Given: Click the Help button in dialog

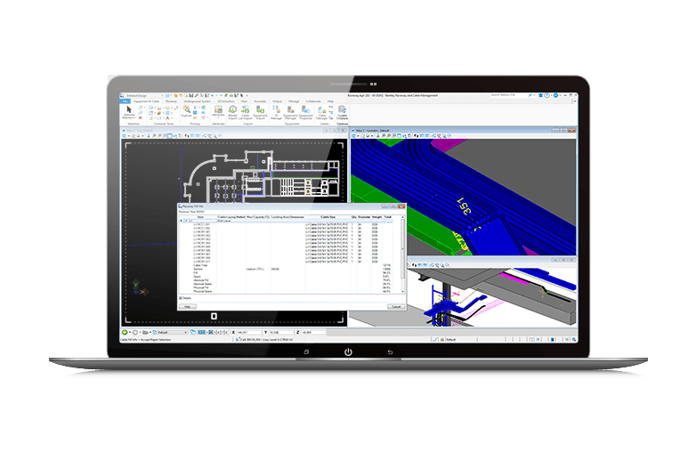Looking at the screenshot, I should click(x=188, y=305).
